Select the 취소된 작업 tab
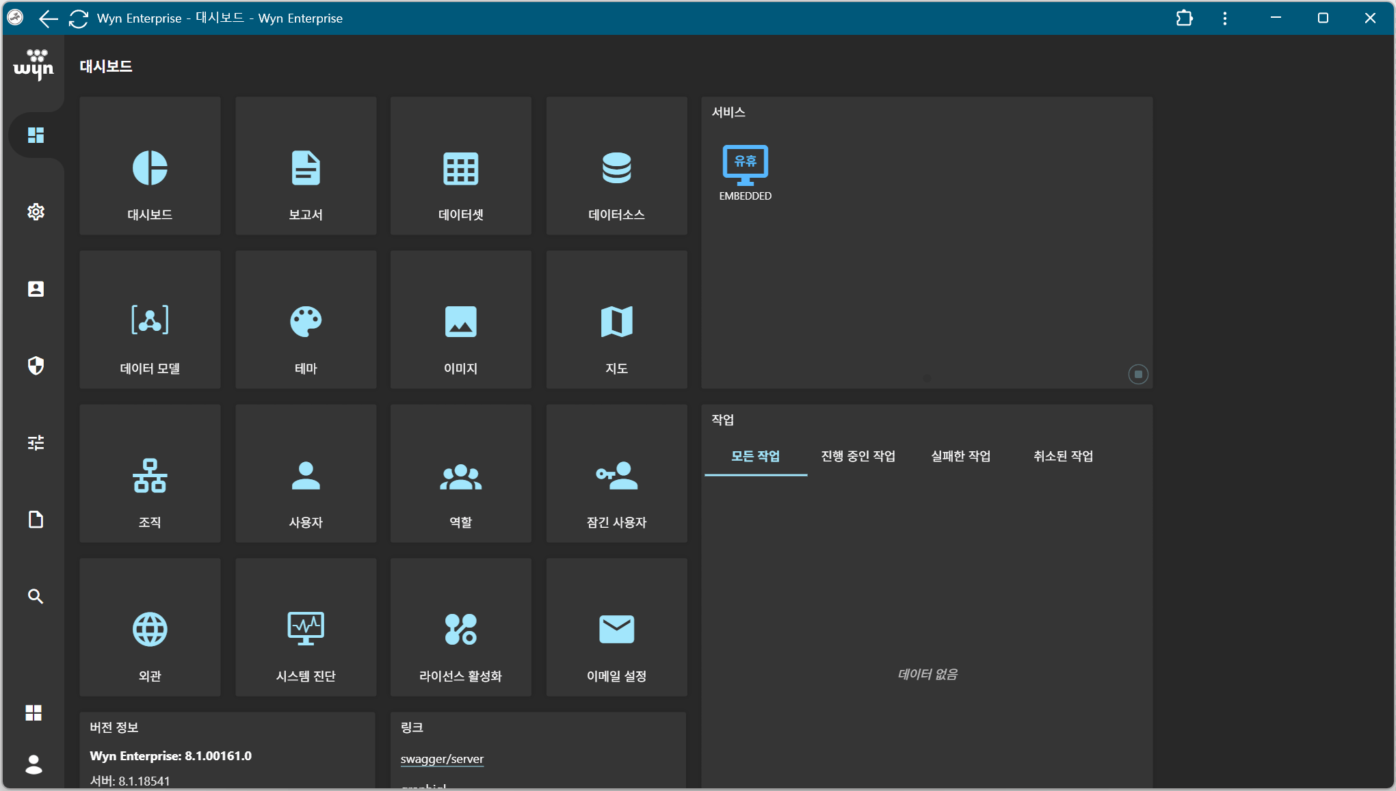Image resolution: width=1396 pixels, height=791 pixels. (1062, 456)
